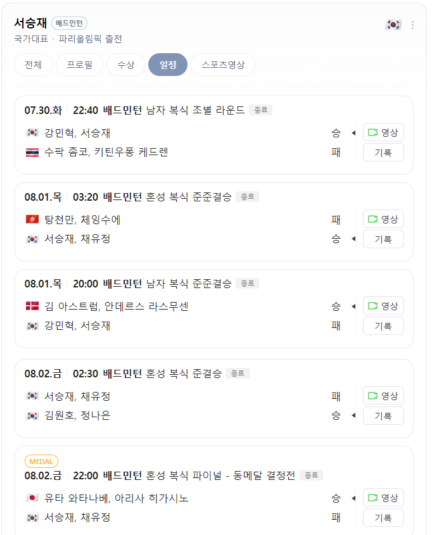
Task: Click the Korean flag beside 김원호, 정나은
Action: (32, 416)
